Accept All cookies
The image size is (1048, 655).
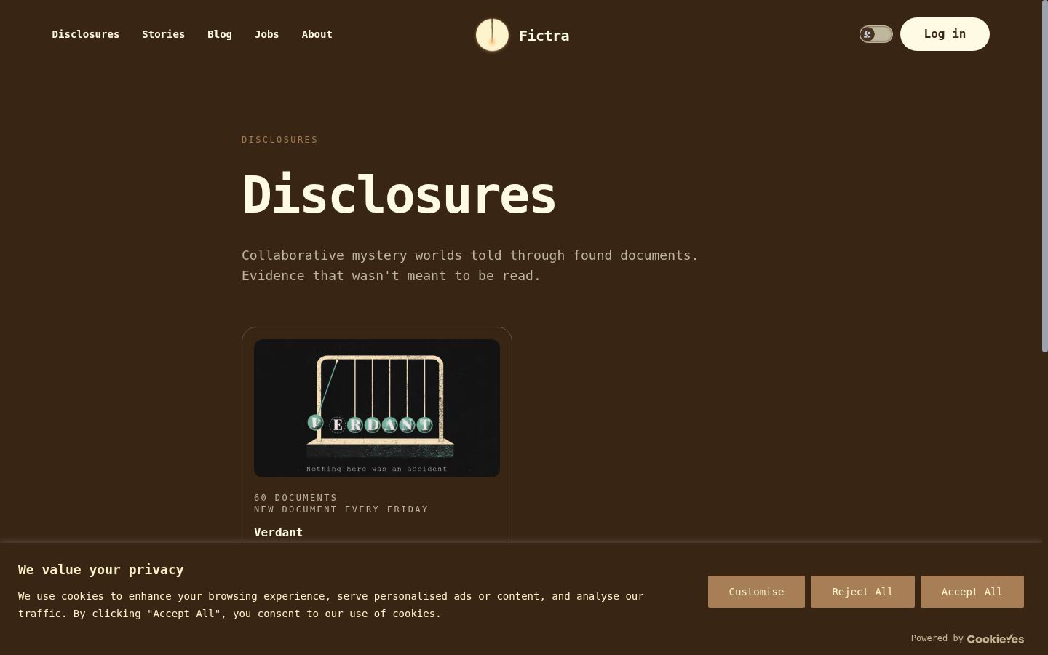point(972,592)
